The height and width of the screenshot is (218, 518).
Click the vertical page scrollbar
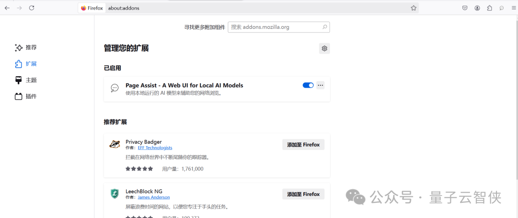click(516, 99)
